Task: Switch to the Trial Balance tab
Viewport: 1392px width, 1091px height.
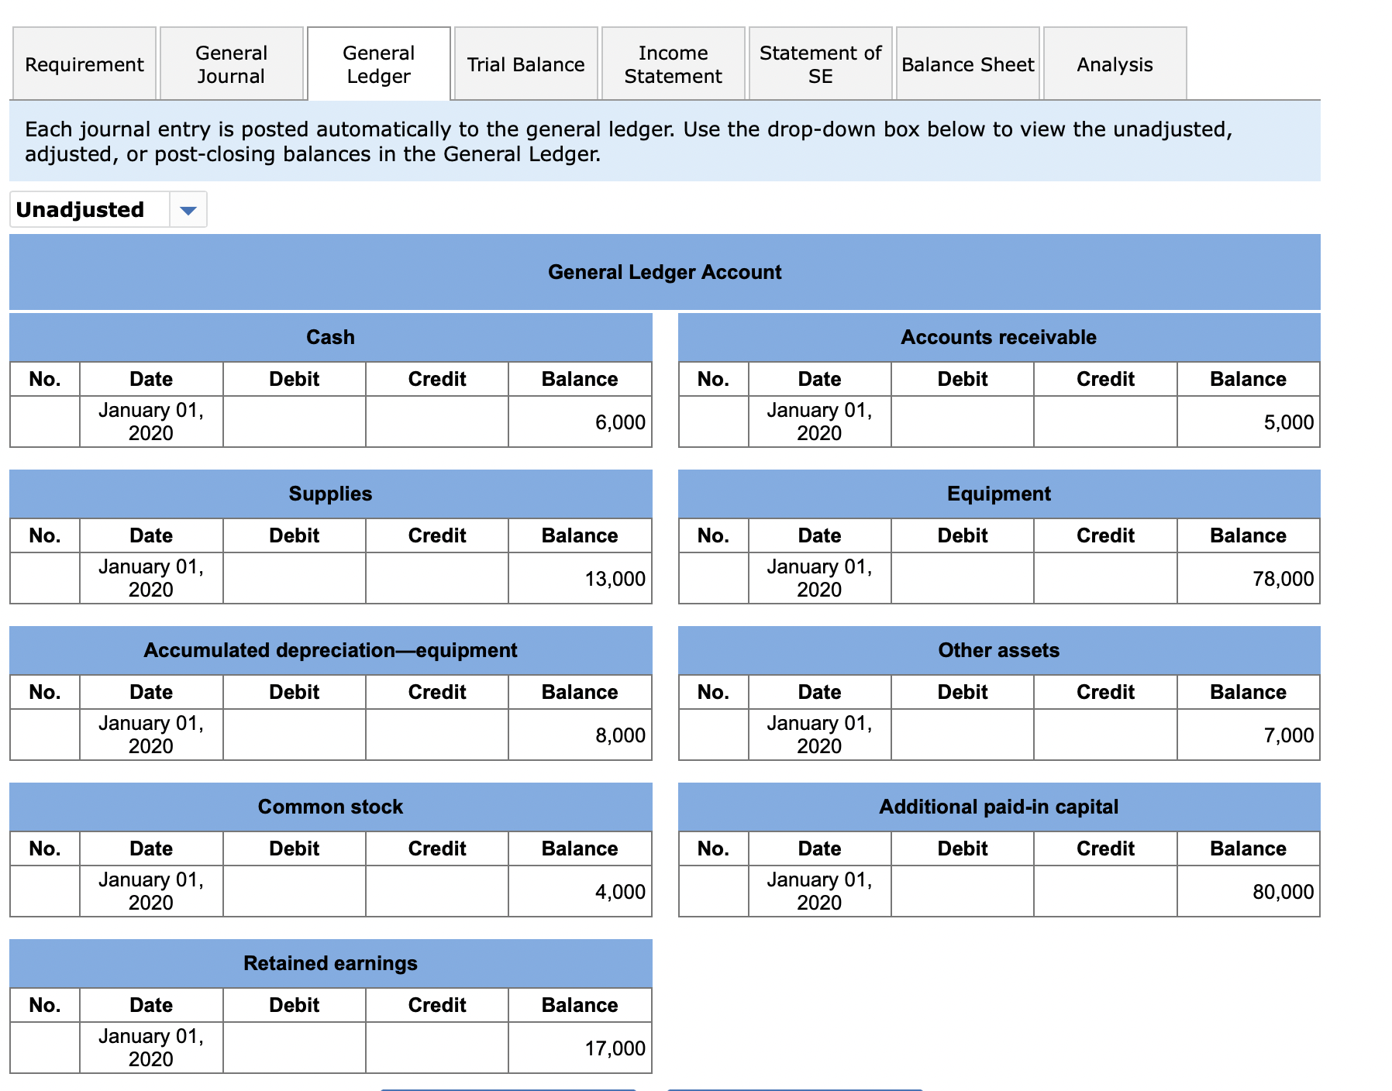Action: click(525, 64)
